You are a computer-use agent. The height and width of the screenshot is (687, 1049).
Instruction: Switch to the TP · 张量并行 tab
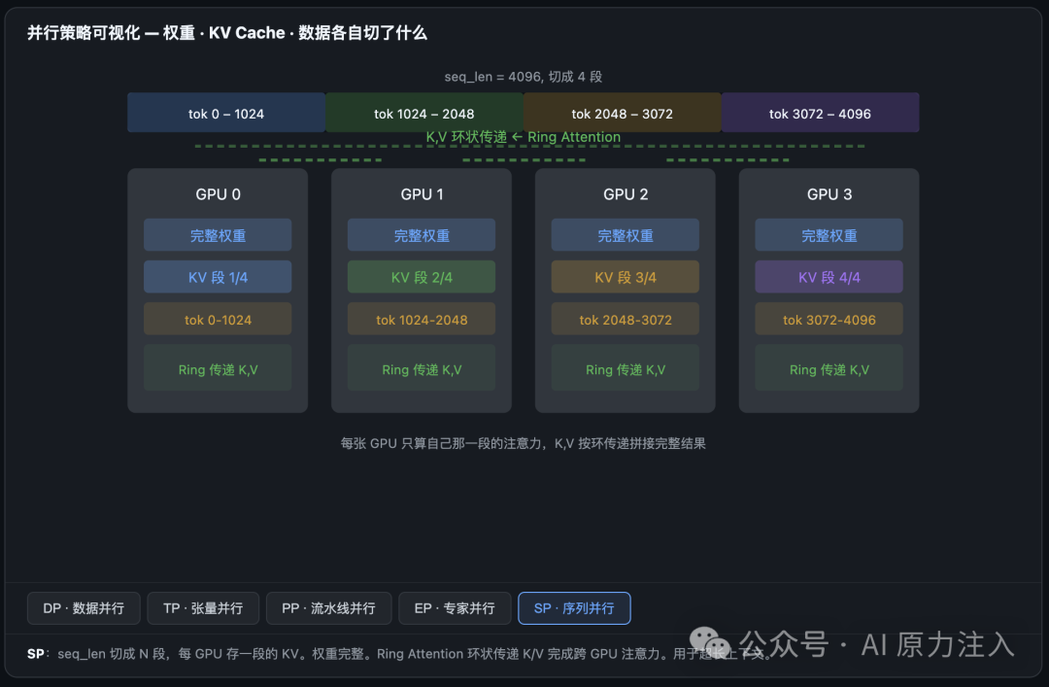[x=203, y=608]
